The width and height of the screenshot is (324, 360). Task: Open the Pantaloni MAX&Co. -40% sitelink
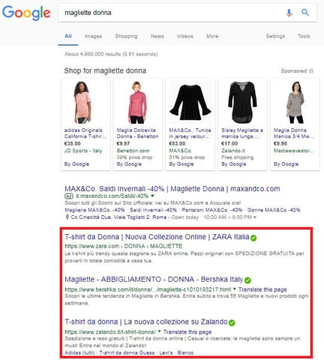212,210
